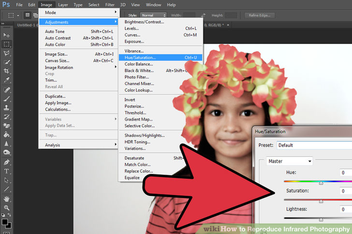Open the Filter menu
The height and width of the screenshot is (234, 352).
(x=110, y=5)
